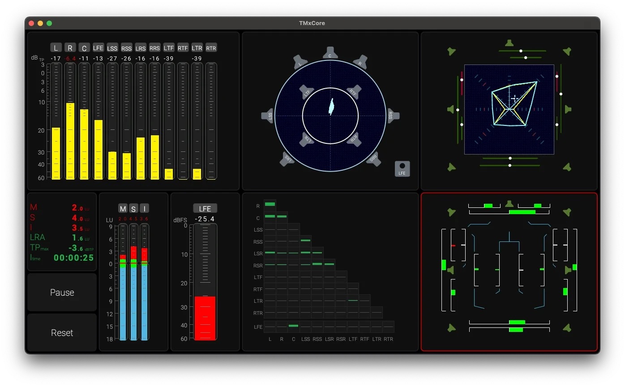Pick the LTR speaker icon in surround scope
The height and width of the screenshot is (387, 625).
(307, 139)
